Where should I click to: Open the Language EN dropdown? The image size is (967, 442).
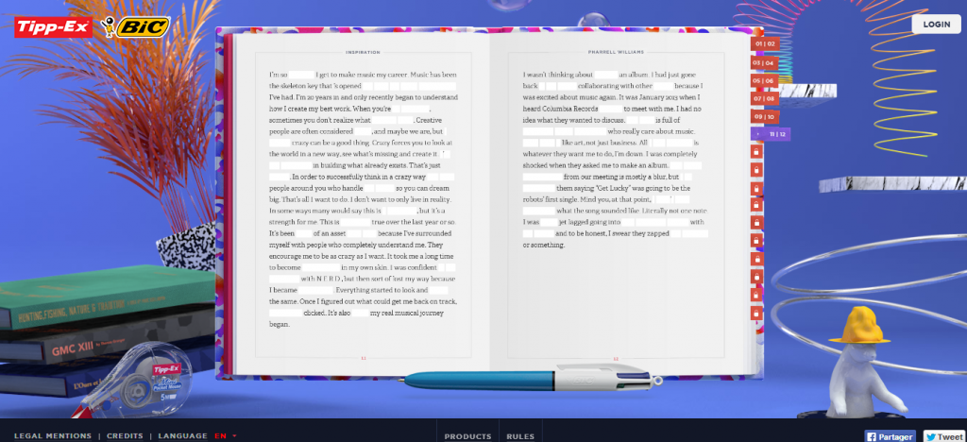pyautogui.click(x=225, y=435)
